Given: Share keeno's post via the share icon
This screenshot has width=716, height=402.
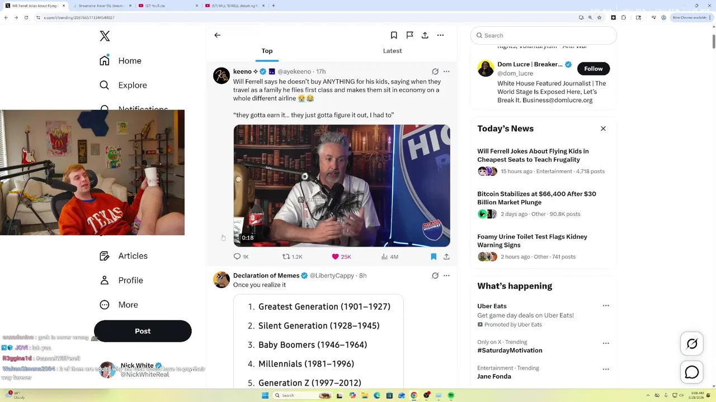Looking at the screenshot, I should (x=446, y=257).
